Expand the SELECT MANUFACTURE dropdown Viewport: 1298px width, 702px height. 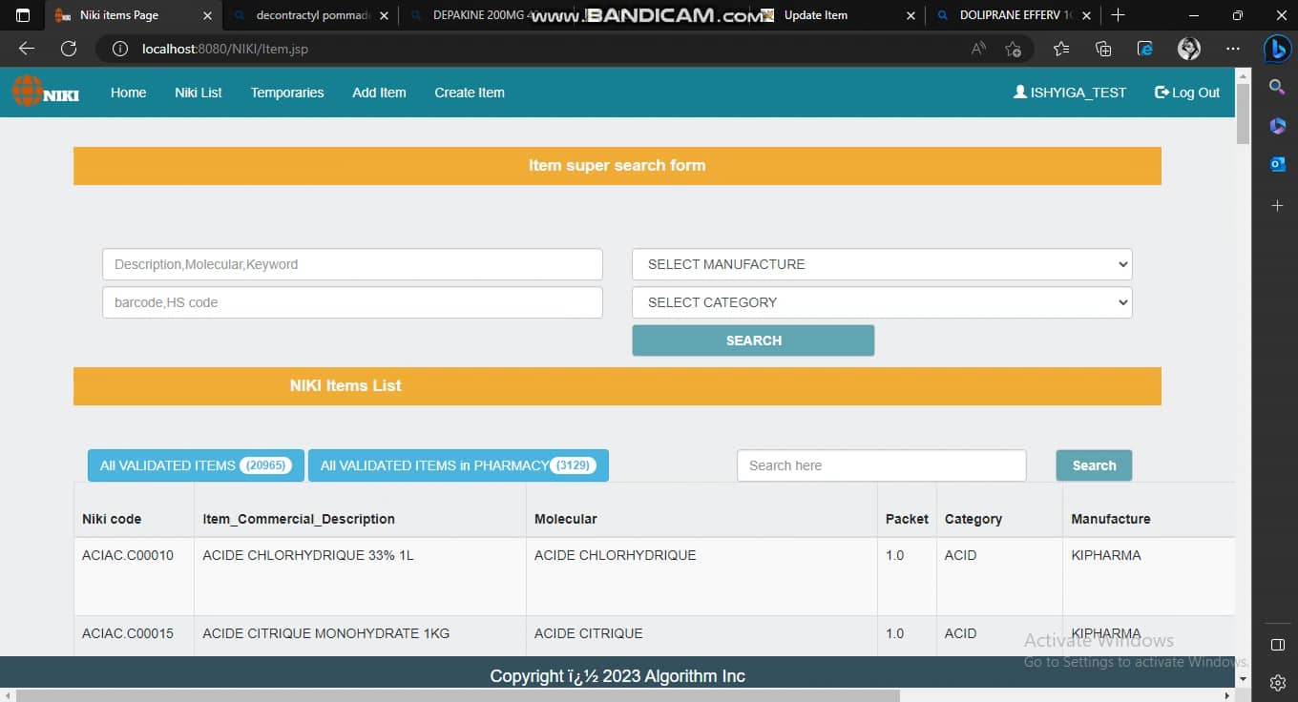tap(882, 264)
